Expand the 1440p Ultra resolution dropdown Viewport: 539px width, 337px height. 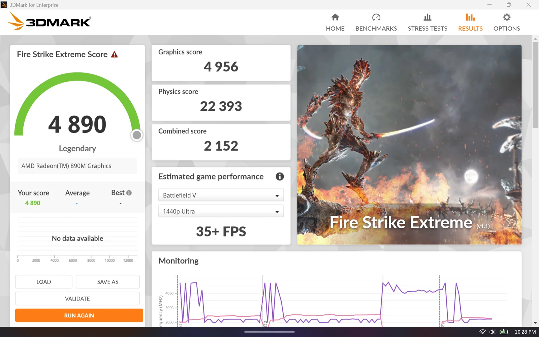pos(221,212)
